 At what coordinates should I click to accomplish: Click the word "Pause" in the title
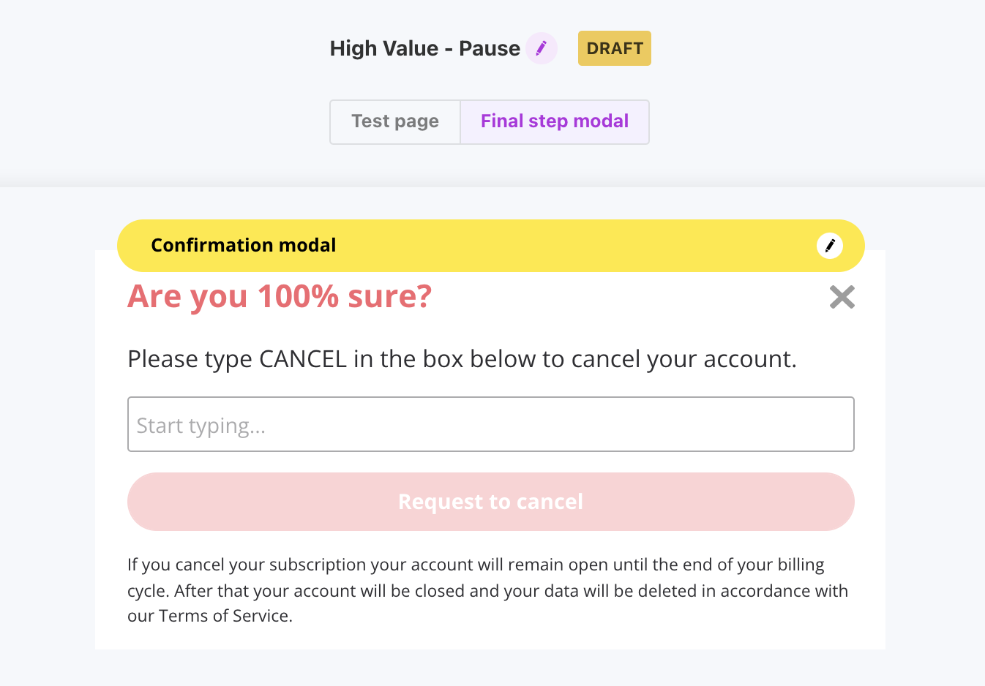pos(490,48)
